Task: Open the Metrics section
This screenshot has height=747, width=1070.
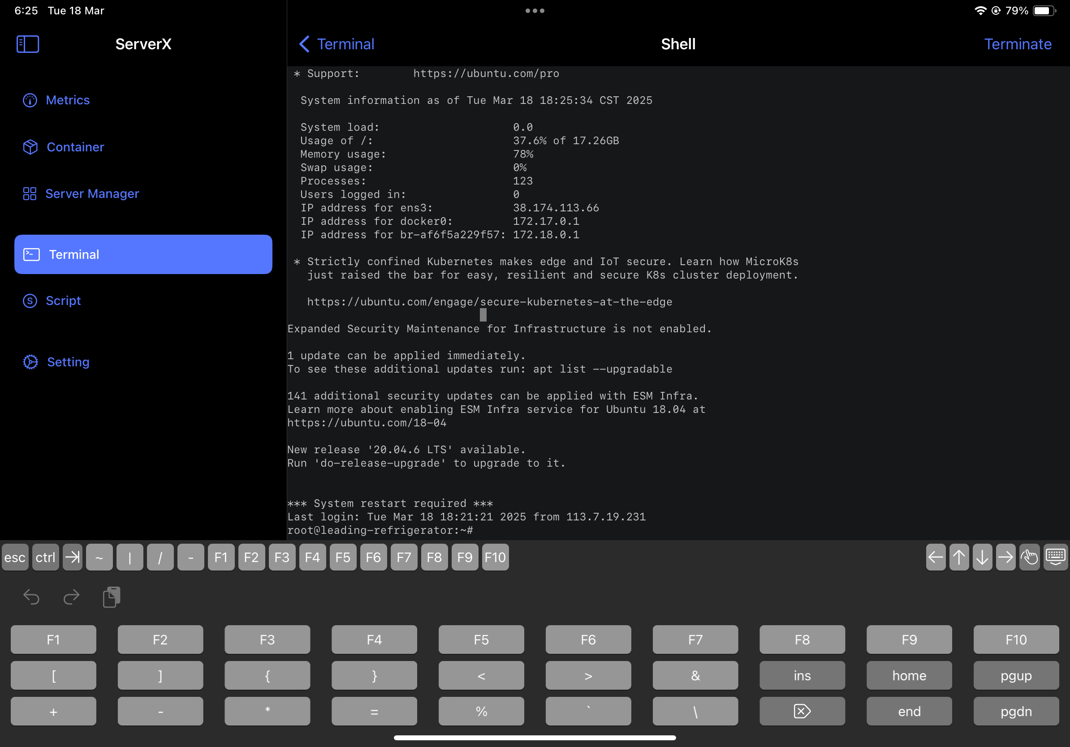Action: click(x=56, y=100)
